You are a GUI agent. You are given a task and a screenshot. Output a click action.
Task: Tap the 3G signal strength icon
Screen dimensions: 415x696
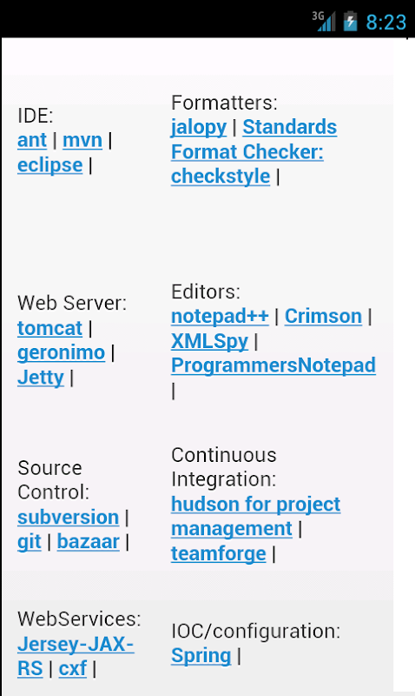click(323, 21)
